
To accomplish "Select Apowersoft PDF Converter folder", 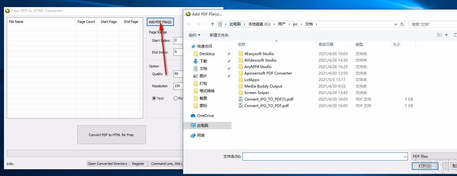I will pyautogui.click(x=268, y=73).
